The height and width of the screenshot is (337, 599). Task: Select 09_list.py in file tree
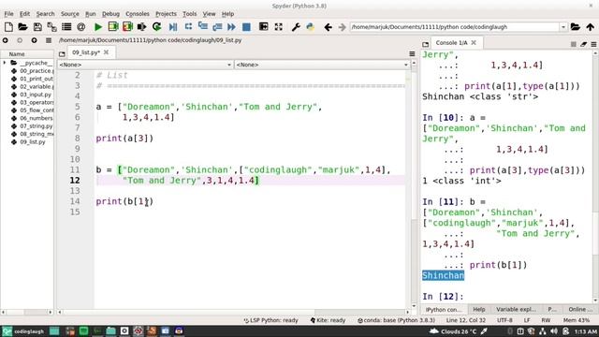point(33,141)
